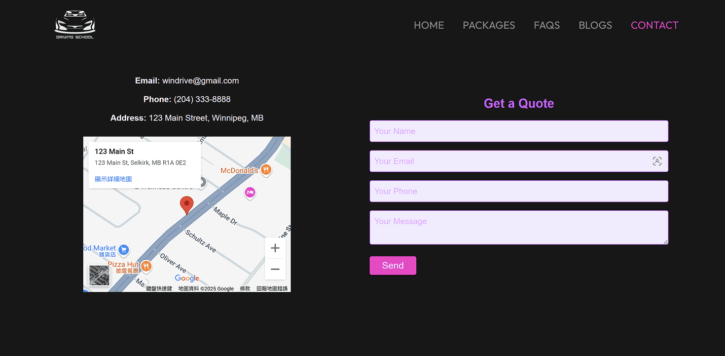Image resolution: width=725 pixels, height=356 pixels.
Task: Navigate to BLOGS
Action: coord(595,25)
